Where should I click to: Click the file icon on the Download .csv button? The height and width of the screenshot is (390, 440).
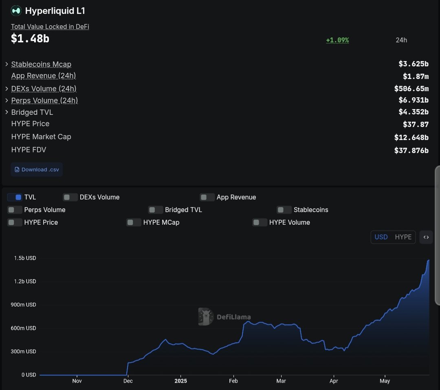click(17, 169)
